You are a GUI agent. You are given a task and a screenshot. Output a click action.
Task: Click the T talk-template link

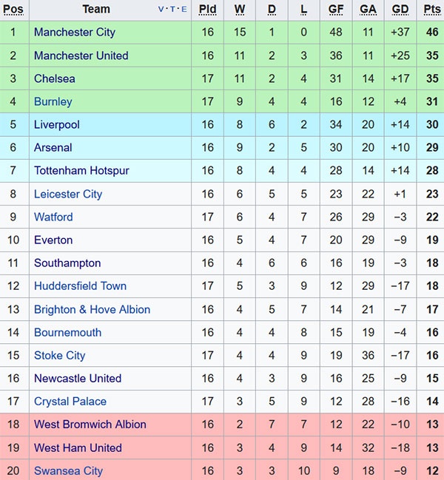click(x=173, y=10)
